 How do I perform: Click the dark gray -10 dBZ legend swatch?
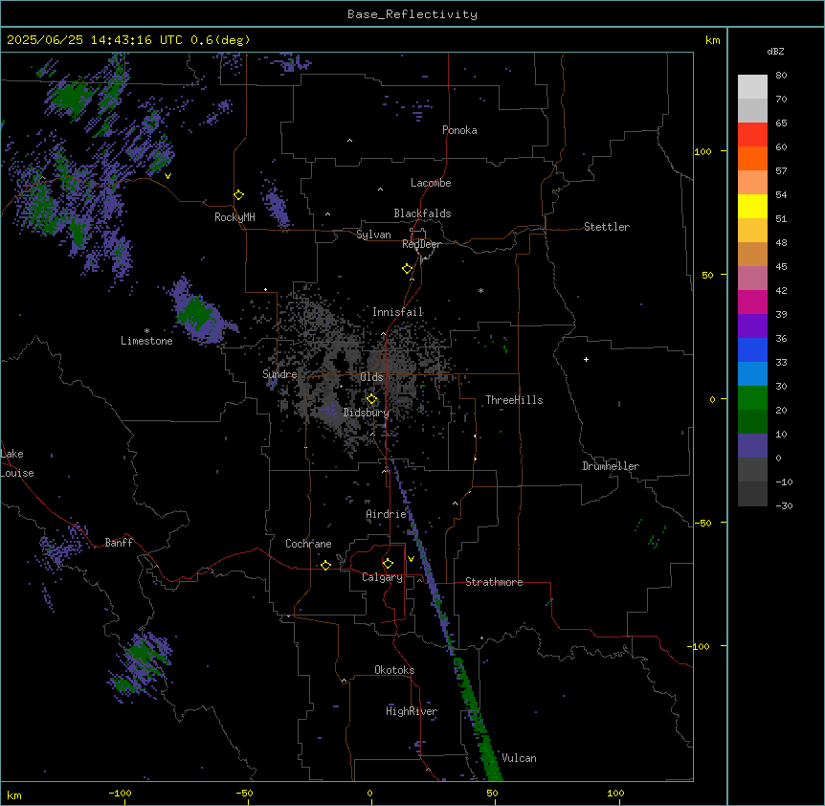[x=752, y=494]
